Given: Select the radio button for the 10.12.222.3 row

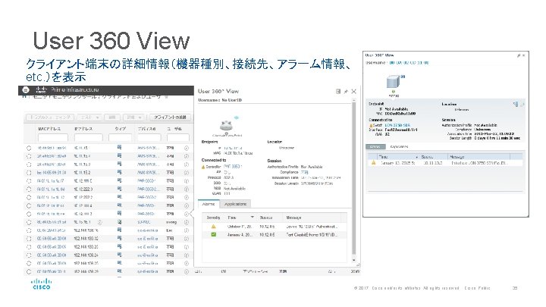Looking at the screenshot, I should 29,189.
